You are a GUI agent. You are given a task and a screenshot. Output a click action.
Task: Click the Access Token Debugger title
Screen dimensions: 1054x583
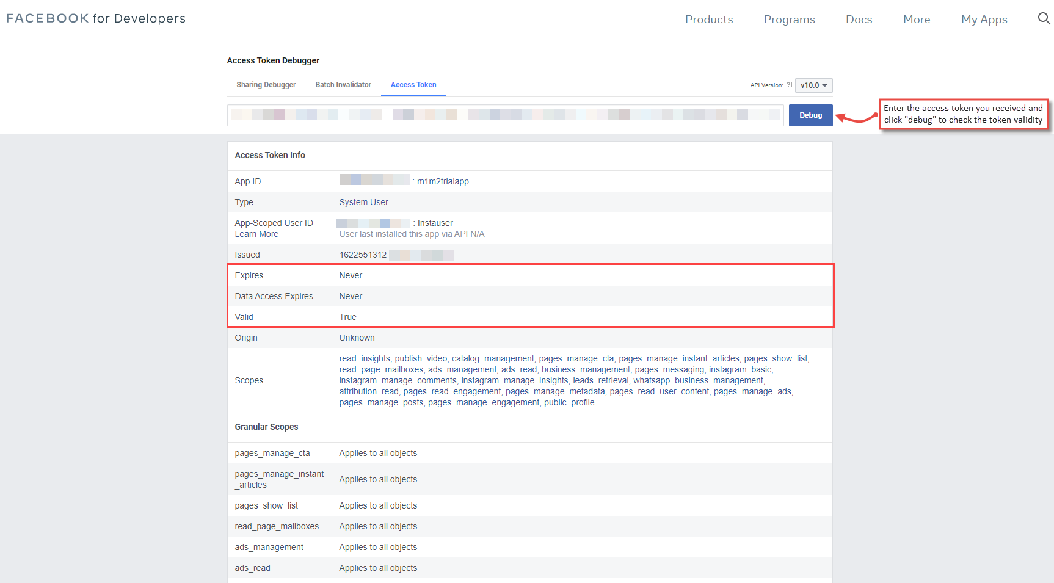(273, 60)
